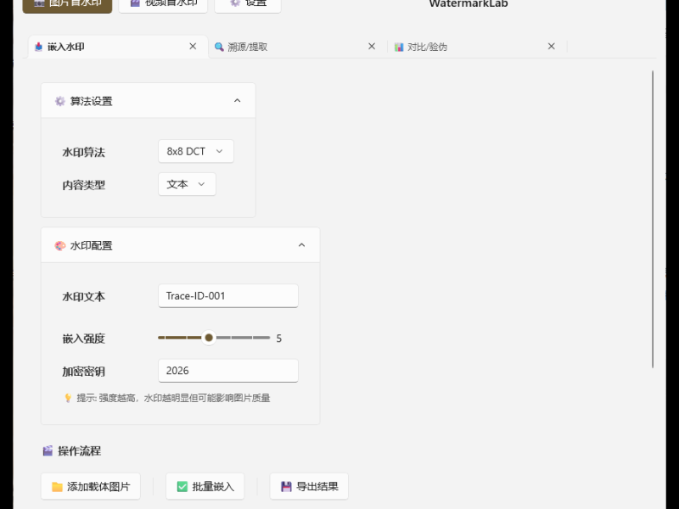
Task: Close the 嵌入水印 tab
Action: click(193, 47)
